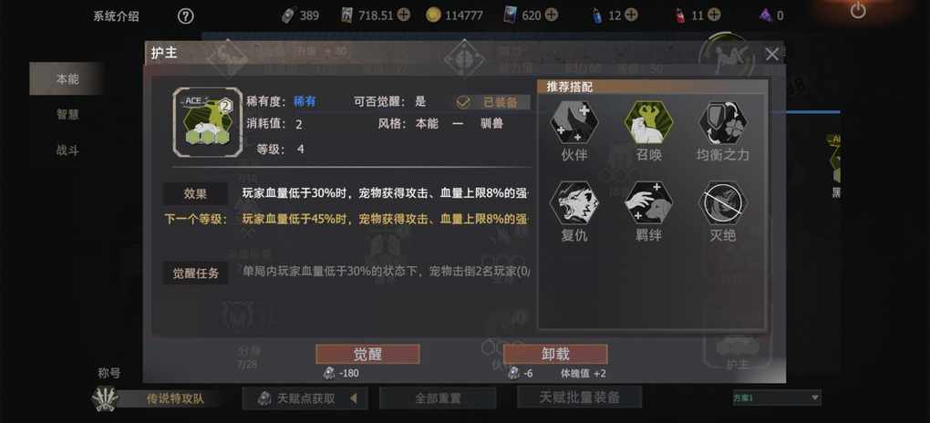Close the 护主 detail dialog
Image resolution: width=930 pixels, height=423 pixels.
(771, 55)
